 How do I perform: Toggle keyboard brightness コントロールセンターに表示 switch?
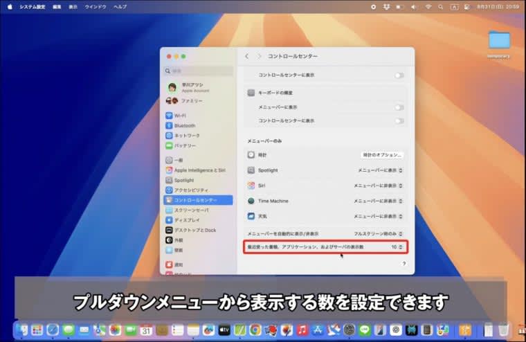(x=399, y=120)
